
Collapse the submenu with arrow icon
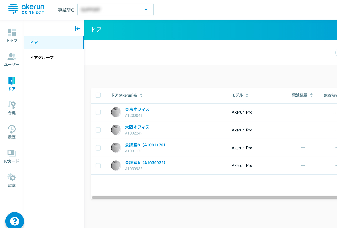(78, 29)
